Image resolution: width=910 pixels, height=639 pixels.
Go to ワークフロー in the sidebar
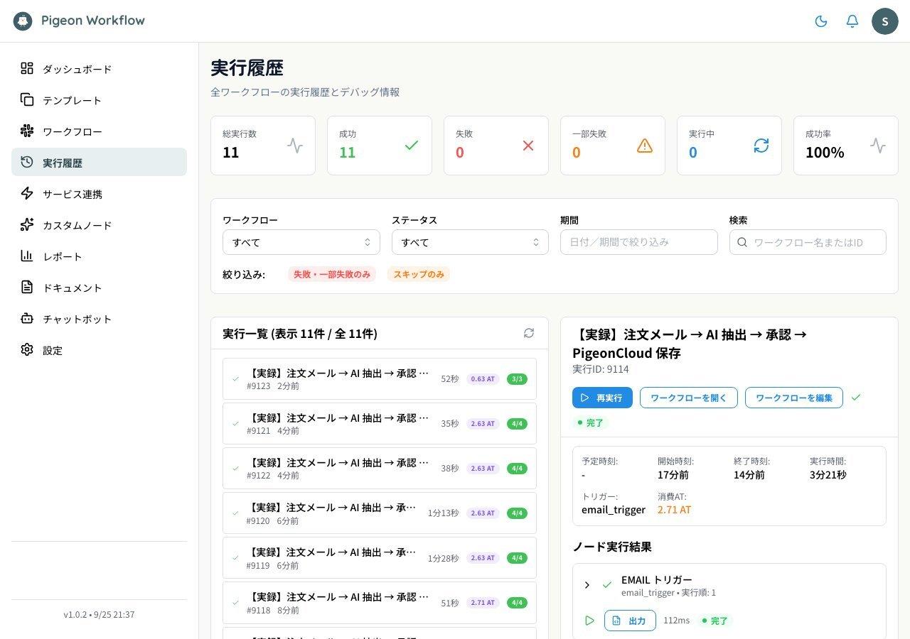click(99, 131)
